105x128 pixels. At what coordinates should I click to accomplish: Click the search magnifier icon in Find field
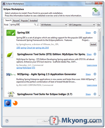tap(35, 25)
